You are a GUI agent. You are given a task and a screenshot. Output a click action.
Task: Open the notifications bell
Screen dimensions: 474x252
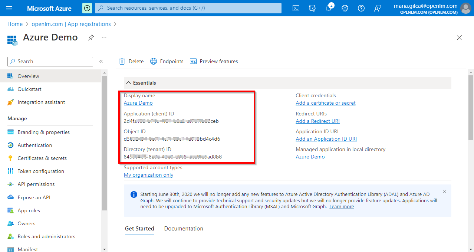point(329,8)
